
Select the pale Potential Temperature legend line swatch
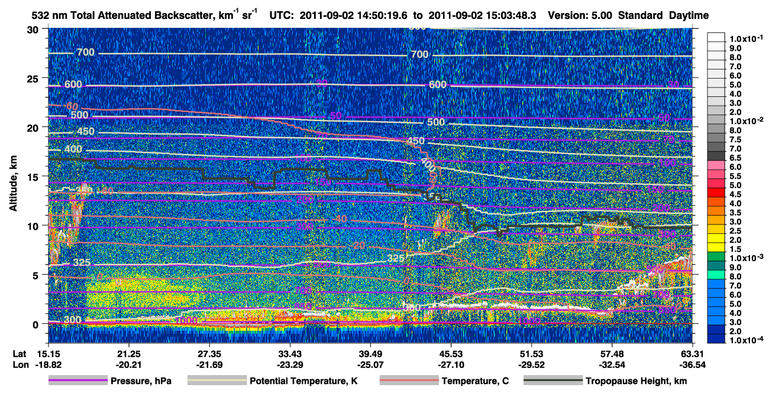pyautogui.click(x=217, y=381)
